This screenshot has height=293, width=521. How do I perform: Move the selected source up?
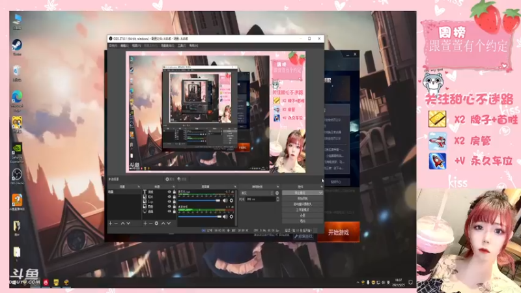163,223
